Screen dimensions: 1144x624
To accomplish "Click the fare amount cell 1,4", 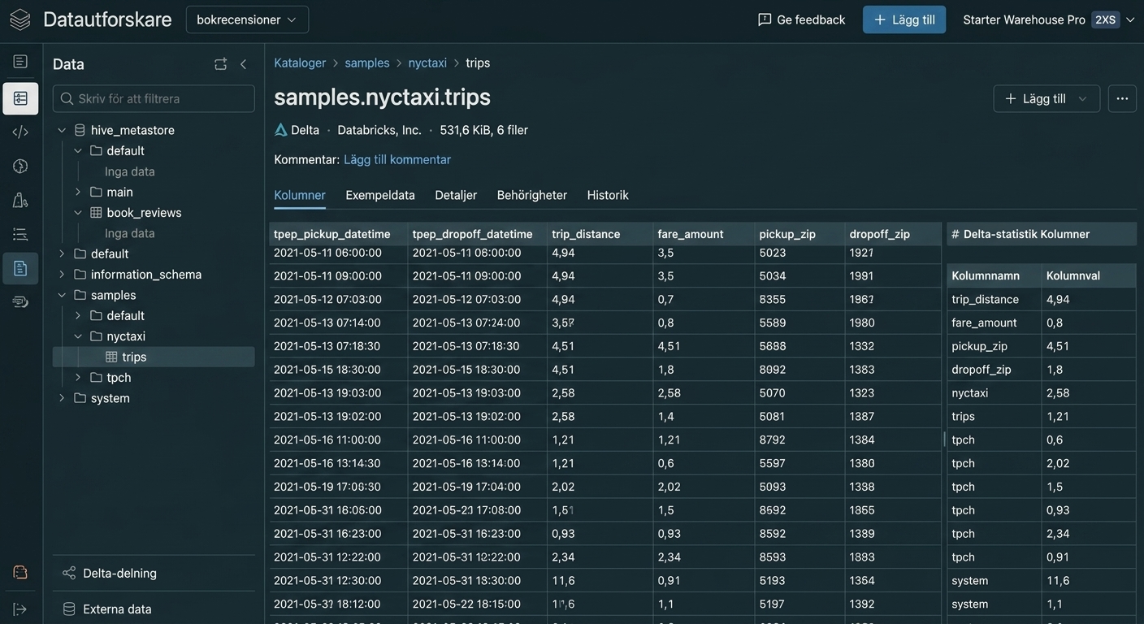I will click(x=704, y=416).
